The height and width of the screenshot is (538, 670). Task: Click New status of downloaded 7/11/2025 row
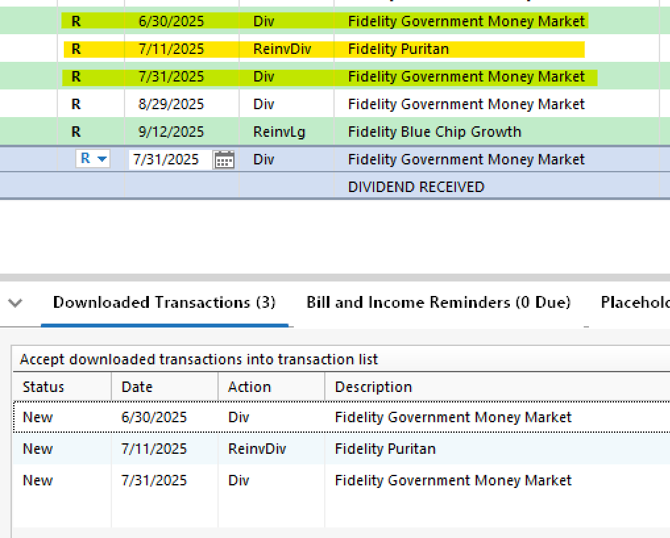(x=38, y=449)
